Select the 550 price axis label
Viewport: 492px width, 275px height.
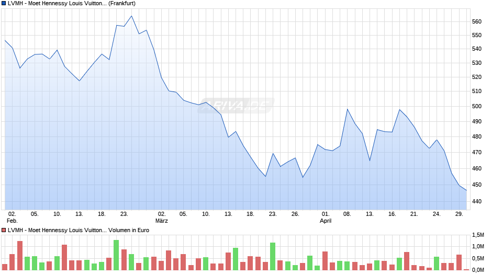[477, 35]
